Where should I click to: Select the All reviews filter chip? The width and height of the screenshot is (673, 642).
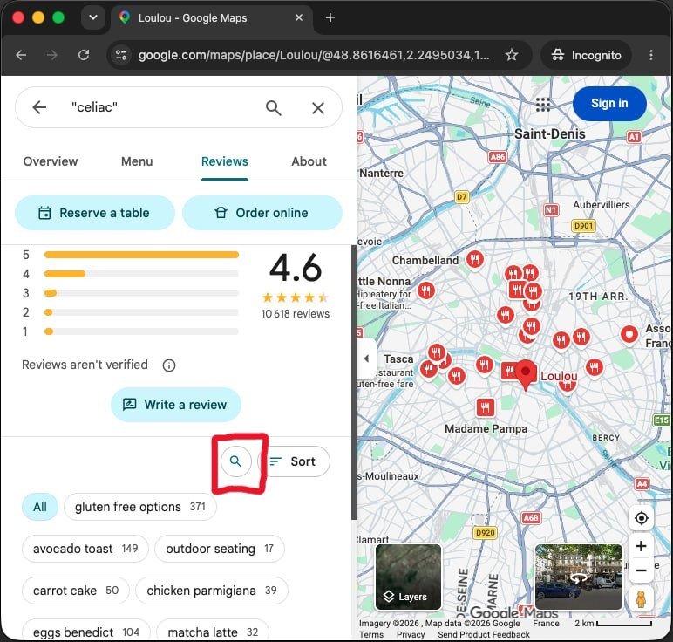pyautogui.click(x=40, y=507)
